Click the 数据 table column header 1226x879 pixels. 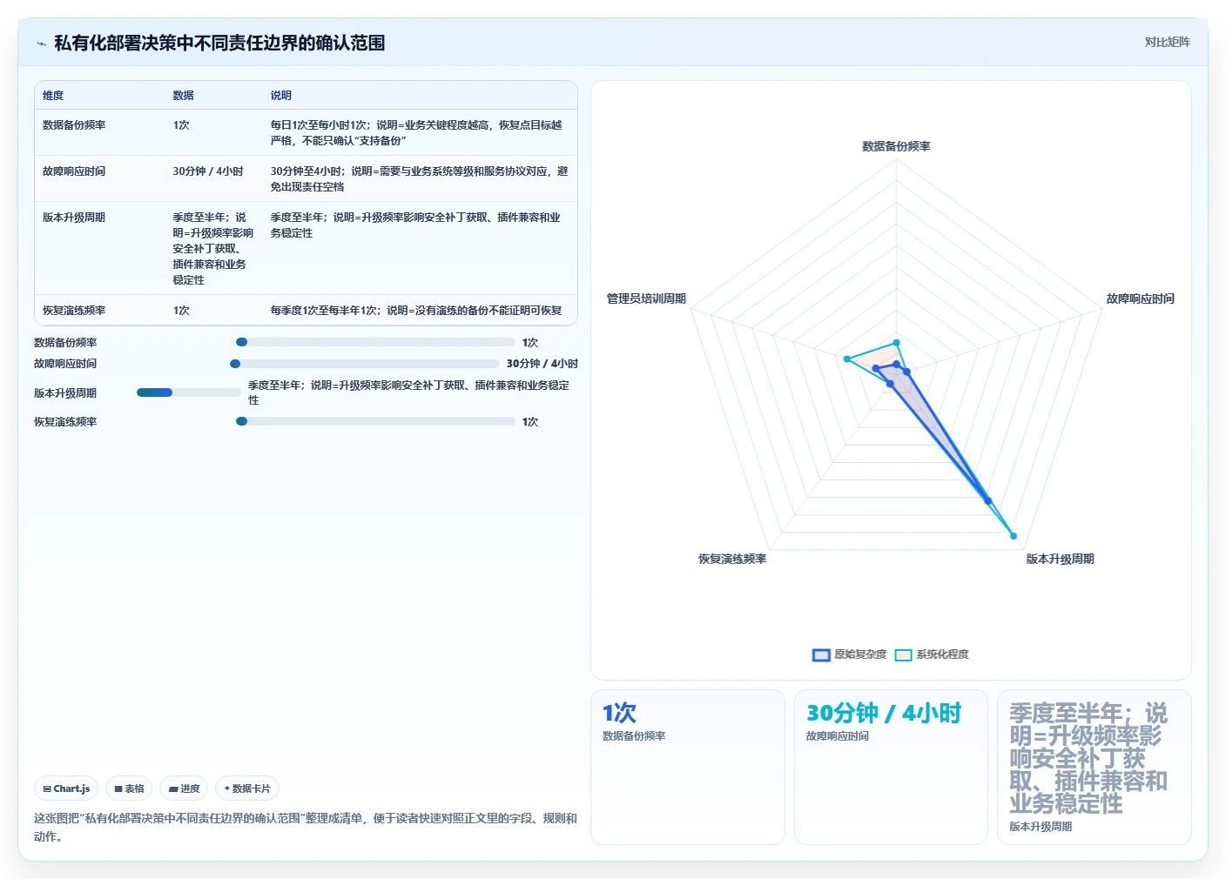(183, 96)
